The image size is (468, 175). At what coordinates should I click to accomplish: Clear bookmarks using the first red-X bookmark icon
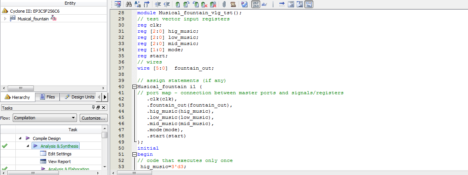coord(204,4)
